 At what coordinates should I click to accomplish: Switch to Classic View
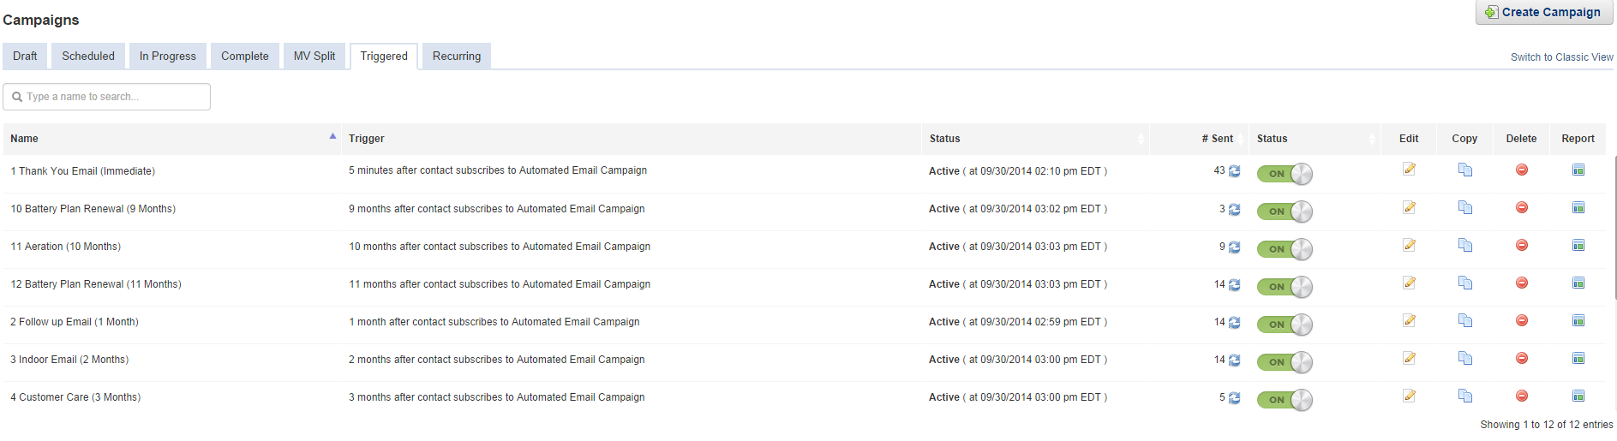point(1560,57)
